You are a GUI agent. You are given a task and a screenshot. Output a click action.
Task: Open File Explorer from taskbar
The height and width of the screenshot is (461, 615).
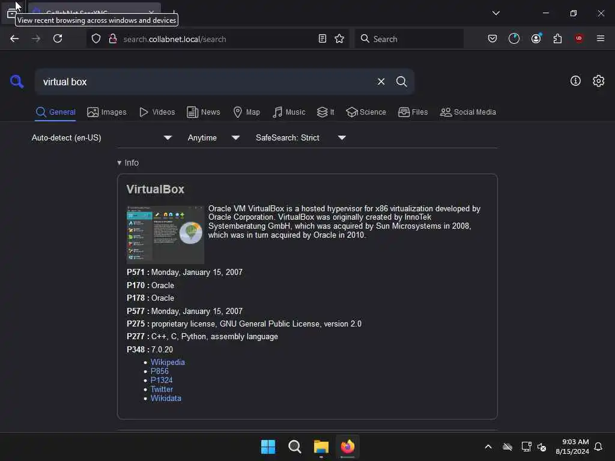pyautogui.click(x=321, y=447)
